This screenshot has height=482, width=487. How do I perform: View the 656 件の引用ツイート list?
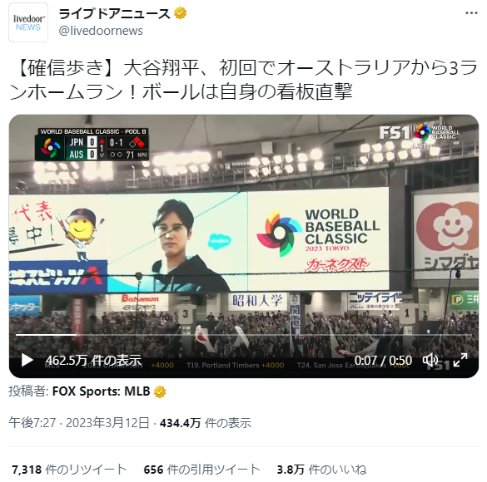[x=201, y=470]
